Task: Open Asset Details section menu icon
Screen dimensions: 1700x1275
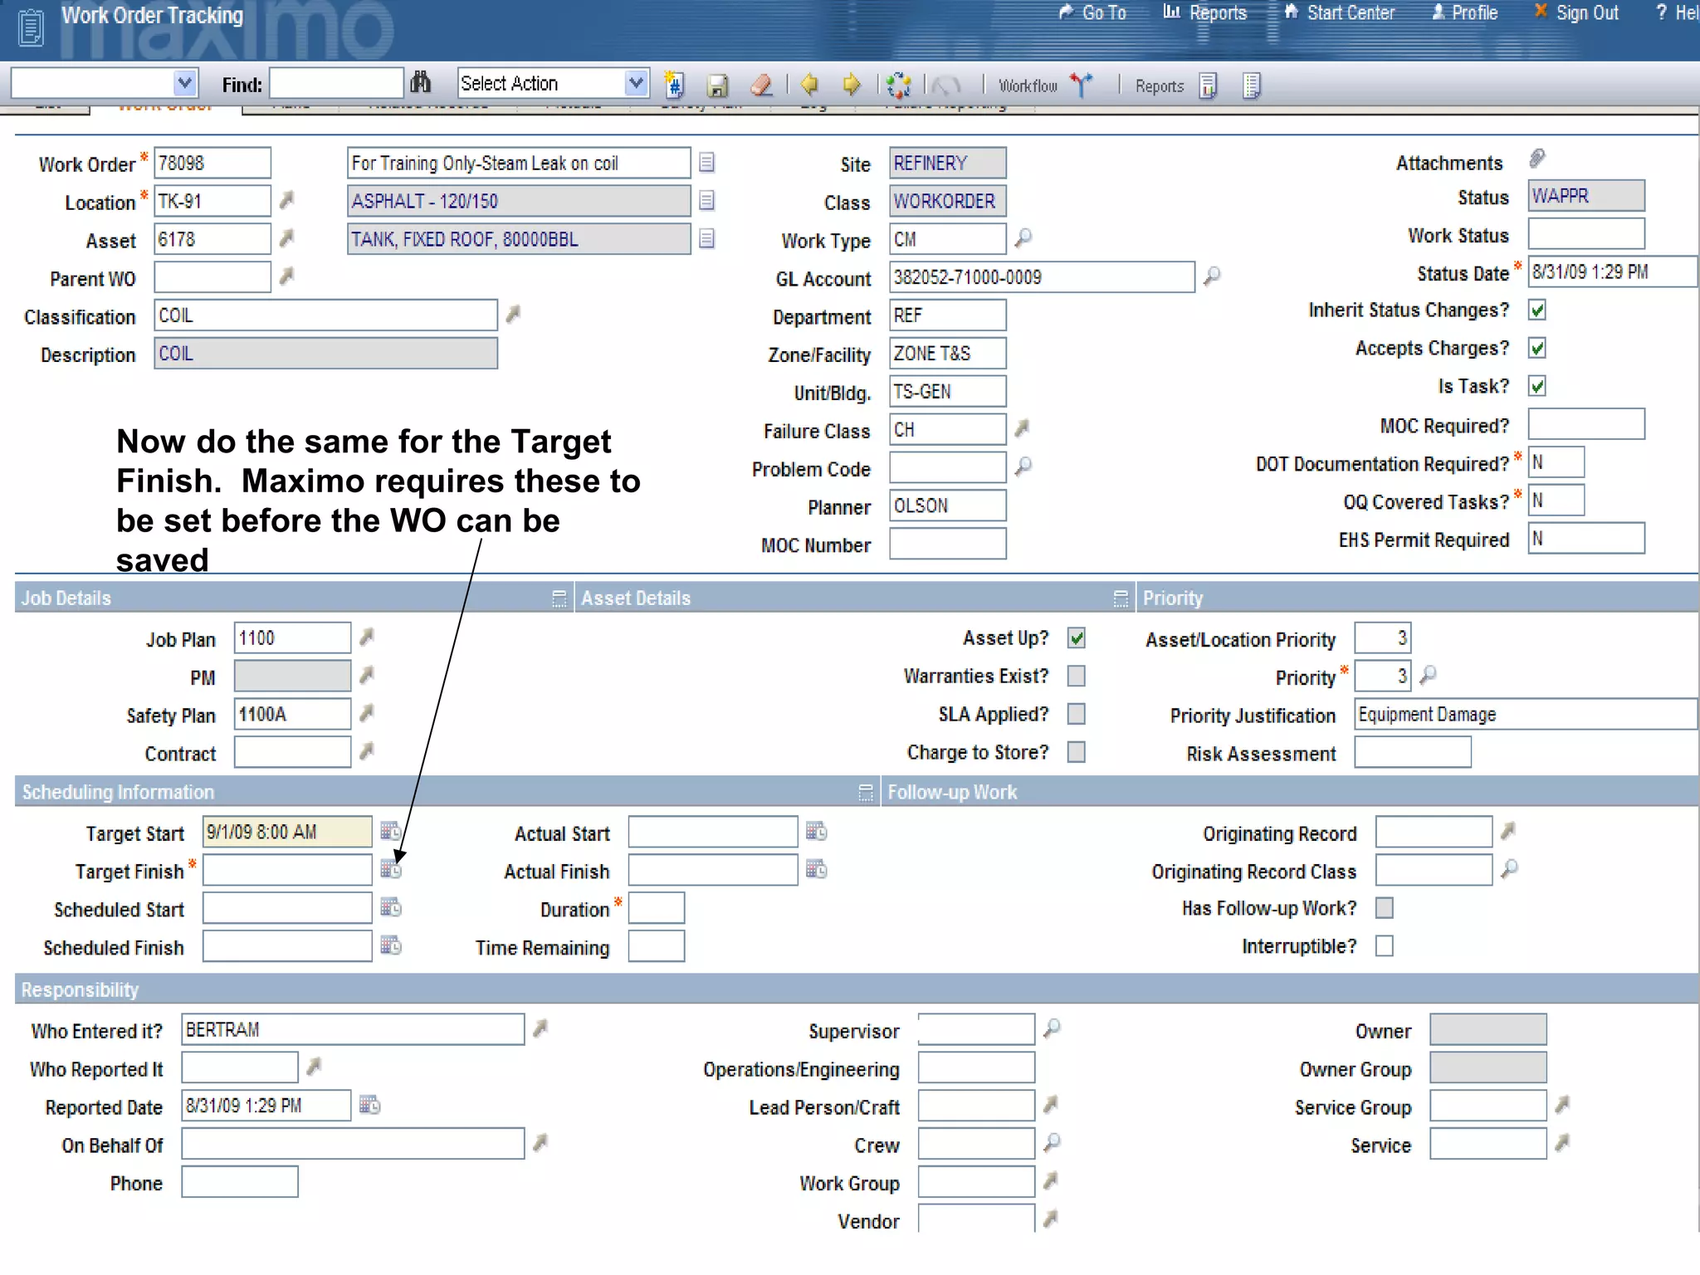Action: coord(1121,598)
